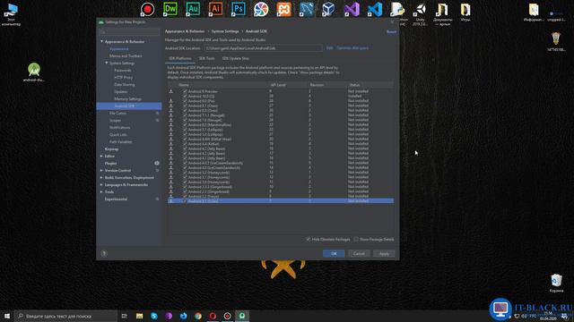Viewport: 574px width, 322px height.
Task: Open the Корзина recycle bin icon
Action: point(556,284)
